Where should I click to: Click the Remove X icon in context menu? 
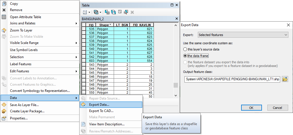[4, 10]
